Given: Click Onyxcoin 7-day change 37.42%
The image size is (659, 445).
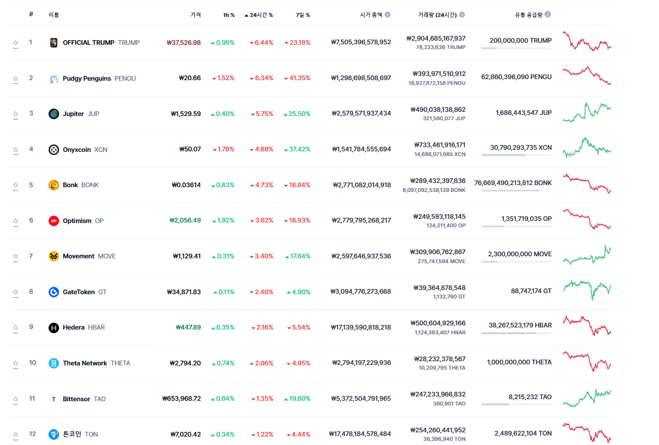Looking at the screenshot, I should pos(297,150).
